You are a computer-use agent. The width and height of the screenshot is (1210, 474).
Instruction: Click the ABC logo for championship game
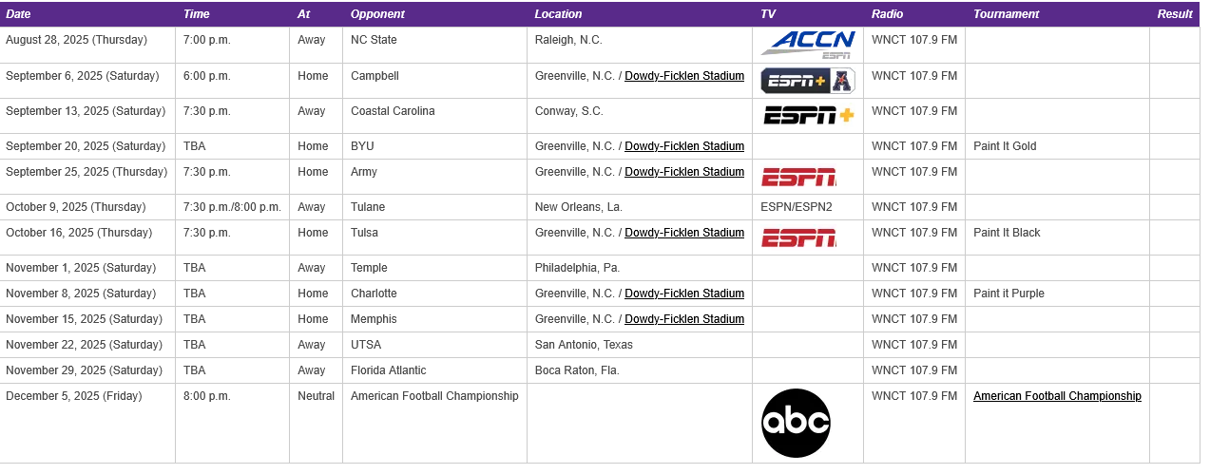(x=796, y=423)
